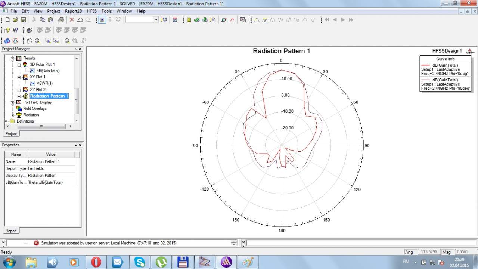Click the Phi=0deg red curve legend line
This screenshot has height=269, width=478.
point(425,65)
